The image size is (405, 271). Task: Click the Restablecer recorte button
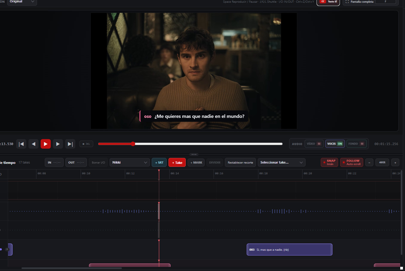point(240,162)
